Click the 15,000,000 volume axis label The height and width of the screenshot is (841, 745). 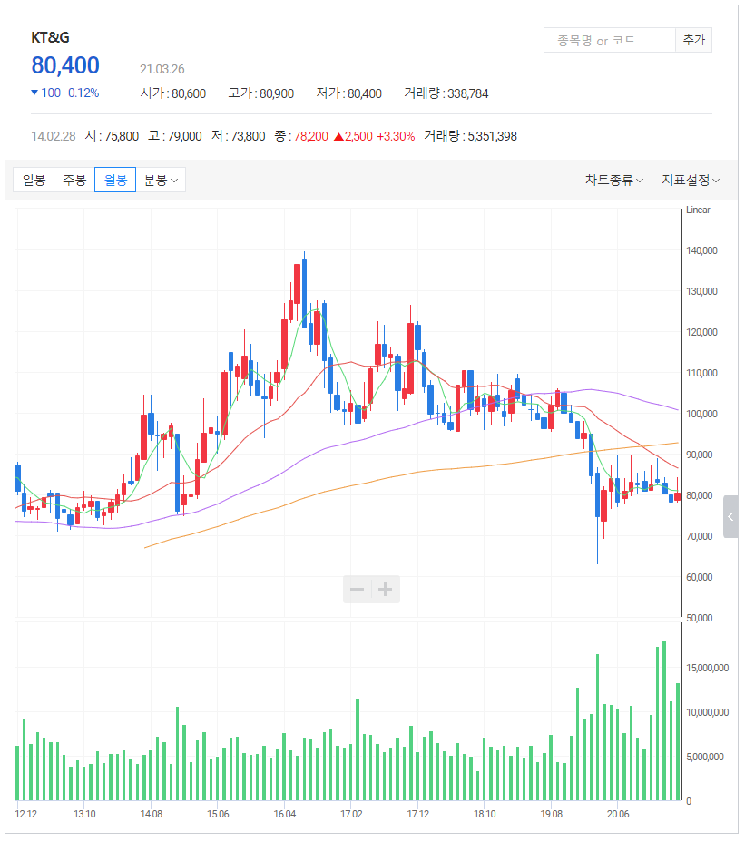click(x=708, y=668)
